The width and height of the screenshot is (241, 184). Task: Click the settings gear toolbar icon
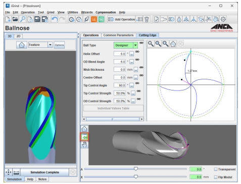[223, 19]
